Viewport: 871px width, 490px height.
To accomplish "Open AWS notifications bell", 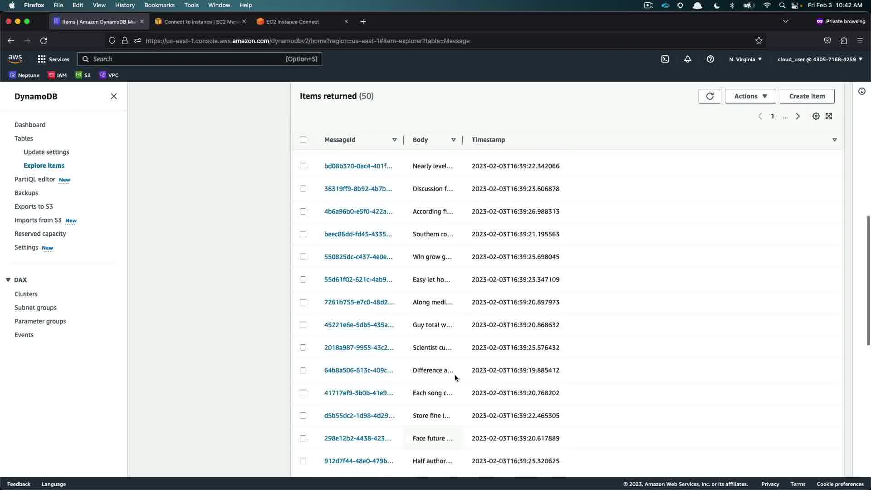I will [x=688, y=59].
